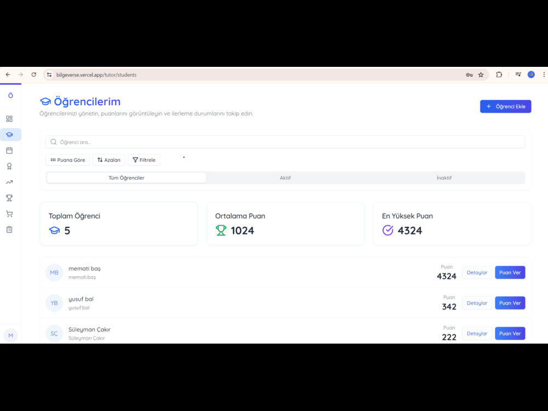548x411 pixels.
Task: Click the name Süleyman Çakır
Action: 89,329
